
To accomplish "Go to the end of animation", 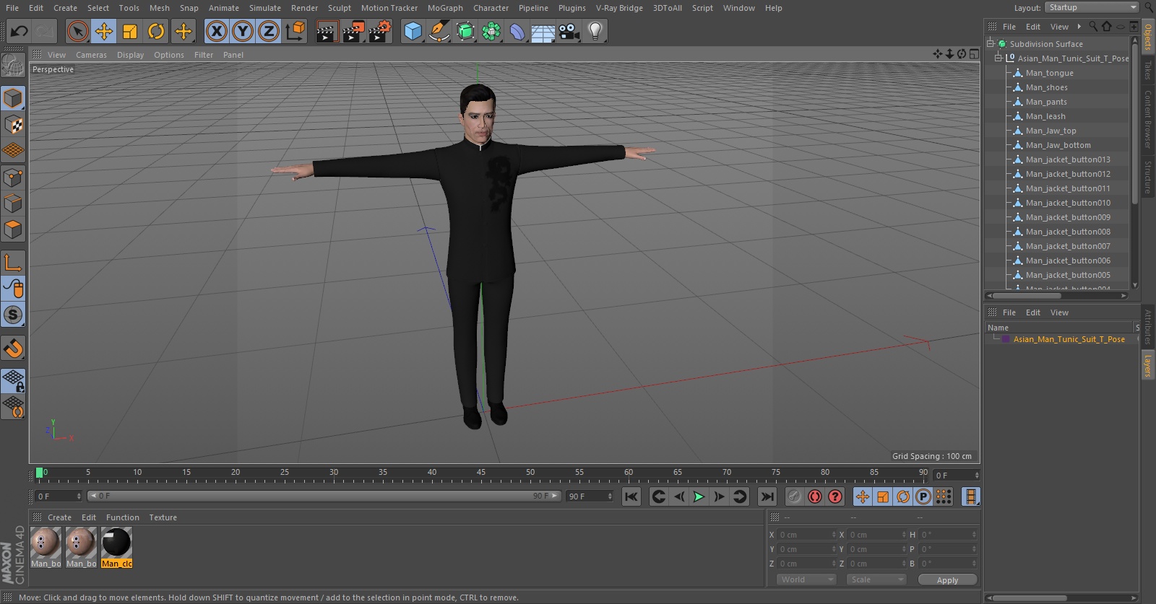I will coord(767,496).
